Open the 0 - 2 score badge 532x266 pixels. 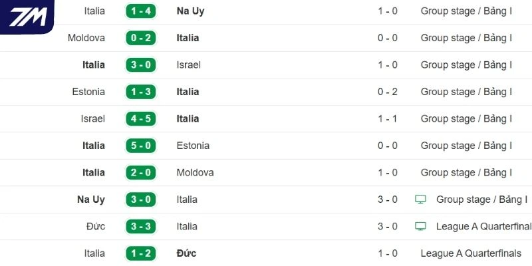click(141, 38)
